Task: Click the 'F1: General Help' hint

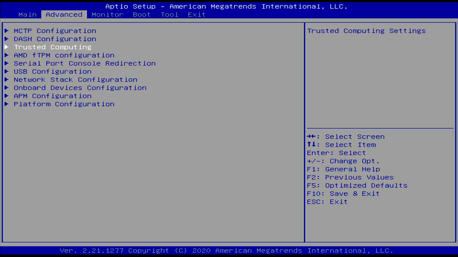Action: [343, 169]
